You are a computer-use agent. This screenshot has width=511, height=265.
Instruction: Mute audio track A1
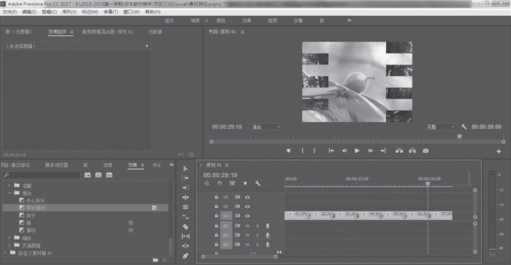247,225
